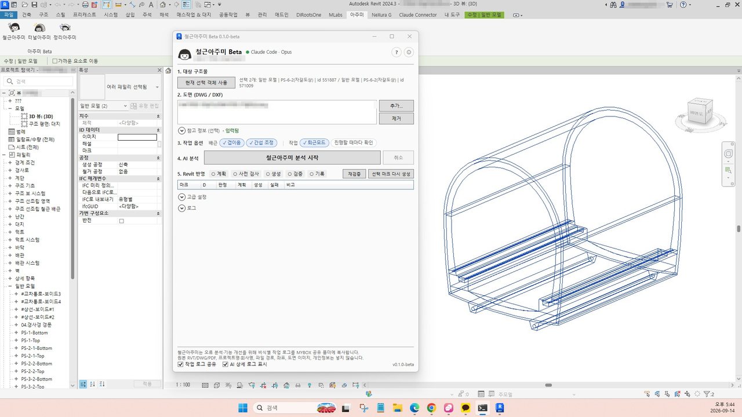Screen dimensions: 742x417
Task: Click the navigation wheel icon in the 3D view
Action: coord(729,153)
